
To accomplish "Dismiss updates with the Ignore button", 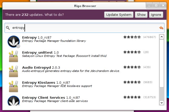I will pos(156,15).
